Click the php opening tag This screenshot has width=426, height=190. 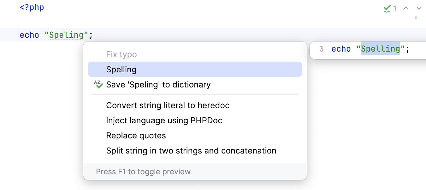tap(32, 7)
